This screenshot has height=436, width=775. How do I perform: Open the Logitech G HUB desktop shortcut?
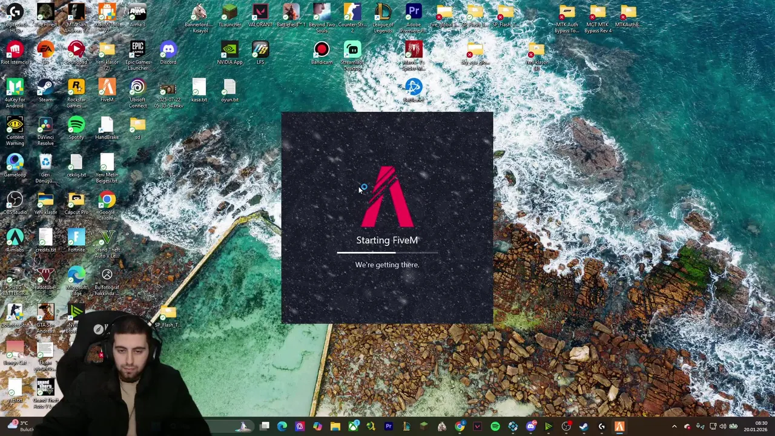point(15,17)
